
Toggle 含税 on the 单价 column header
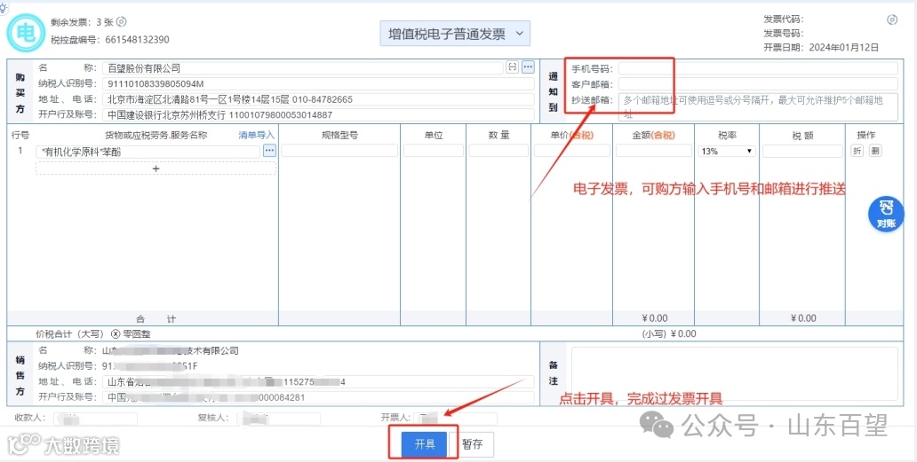click(x=581, y=136)
